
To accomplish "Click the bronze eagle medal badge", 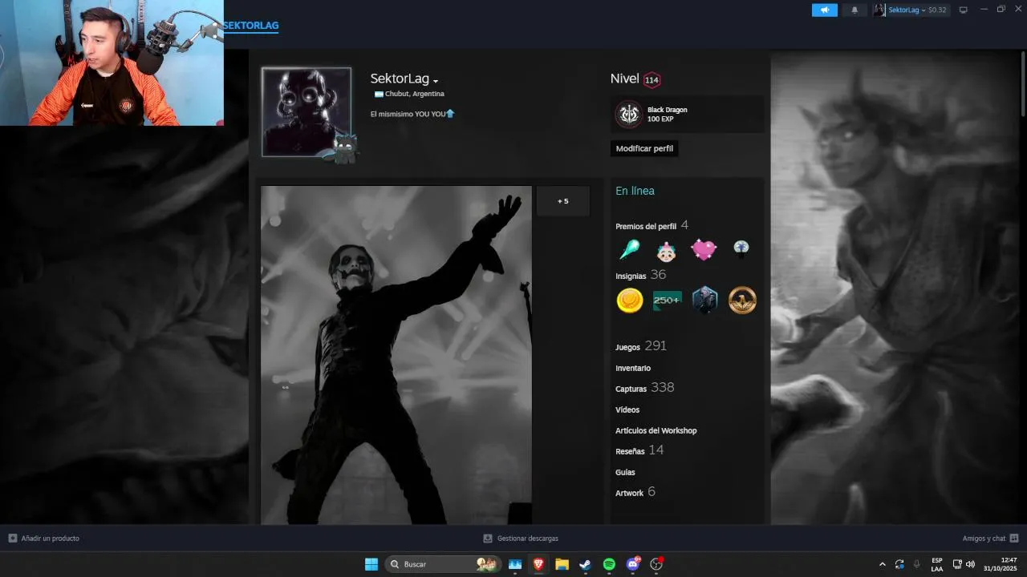I will pyautogui.click(x=742, y=301).
